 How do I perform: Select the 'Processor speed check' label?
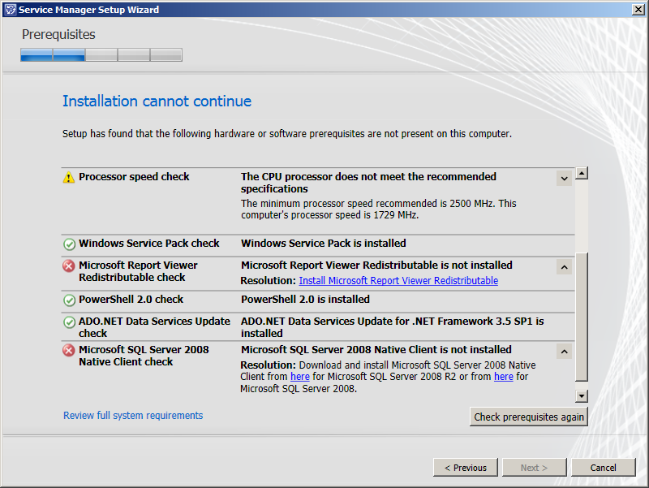pyautogui.click(x=134, y=177)
